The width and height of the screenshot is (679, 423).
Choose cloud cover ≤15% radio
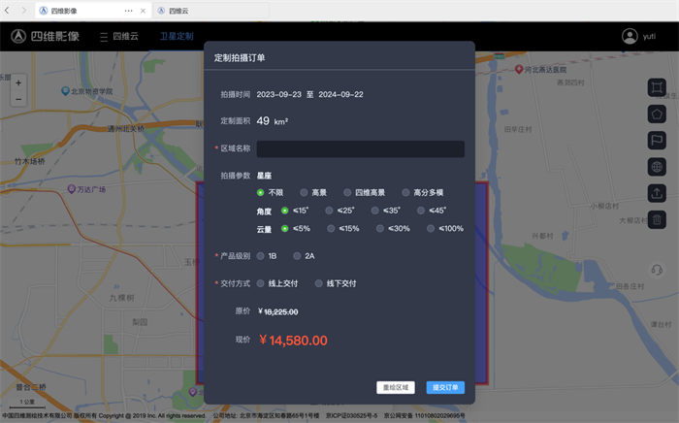coord(331,228)
